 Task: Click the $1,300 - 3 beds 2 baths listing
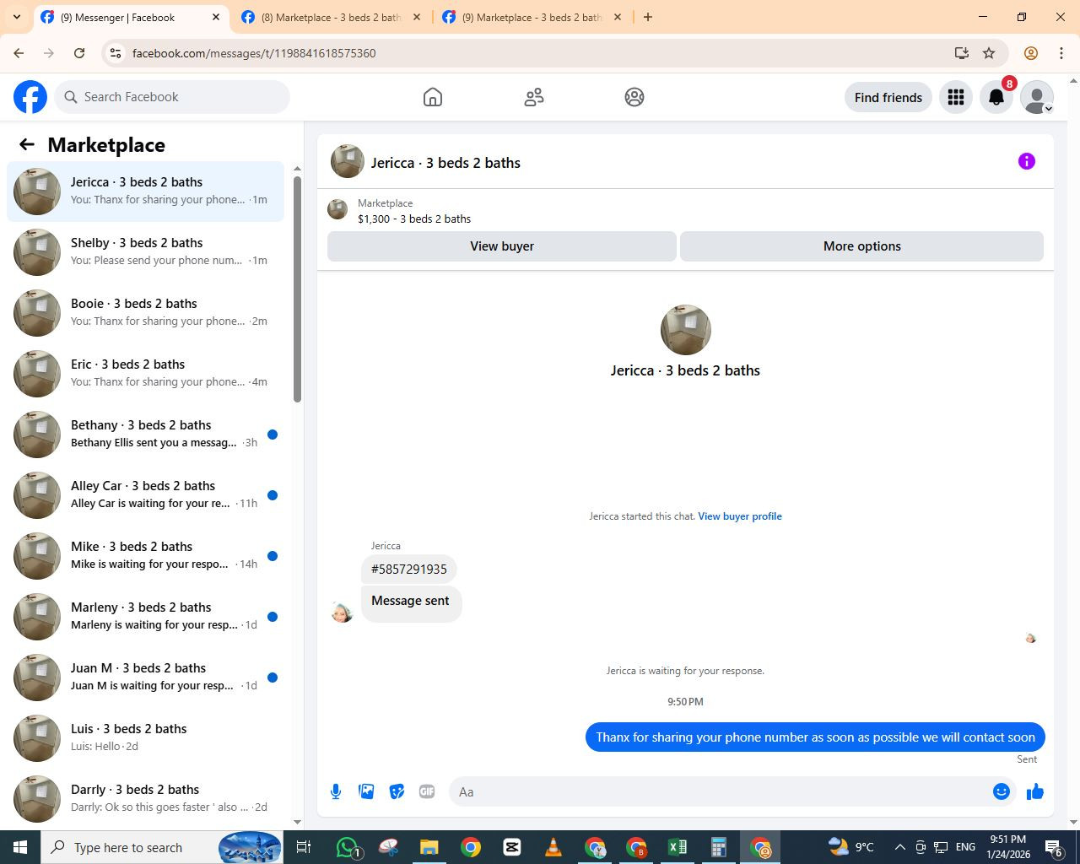coord(414,219)
